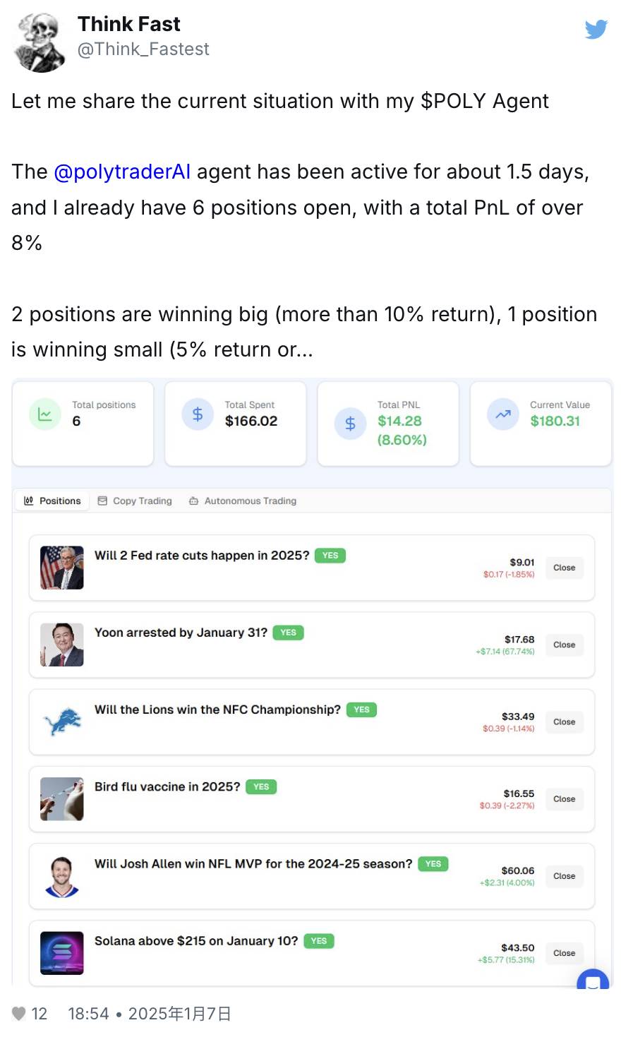Close the Solana above $215 position
Screen dimensions: 621x1042
tap(564, 953)
